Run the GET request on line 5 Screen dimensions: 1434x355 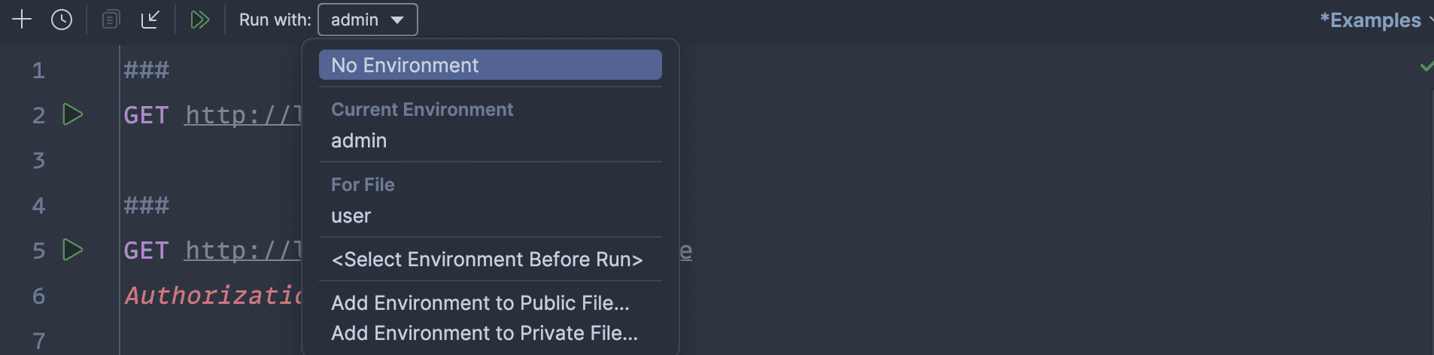(x=72, y=250)
